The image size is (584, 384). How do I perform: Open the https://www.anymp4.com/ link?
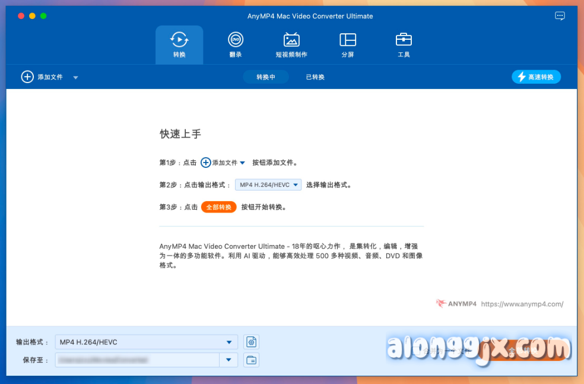pyautogui.click(x=522, y=304)
